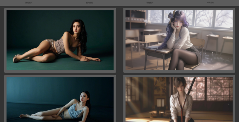Open the purple-haired classroom girl image
Screen dimensions: 239x122
[179, 40]
